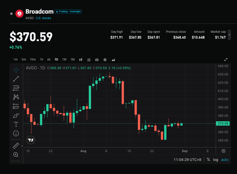Click the 440.00 price axis label

tap(223, 66)
